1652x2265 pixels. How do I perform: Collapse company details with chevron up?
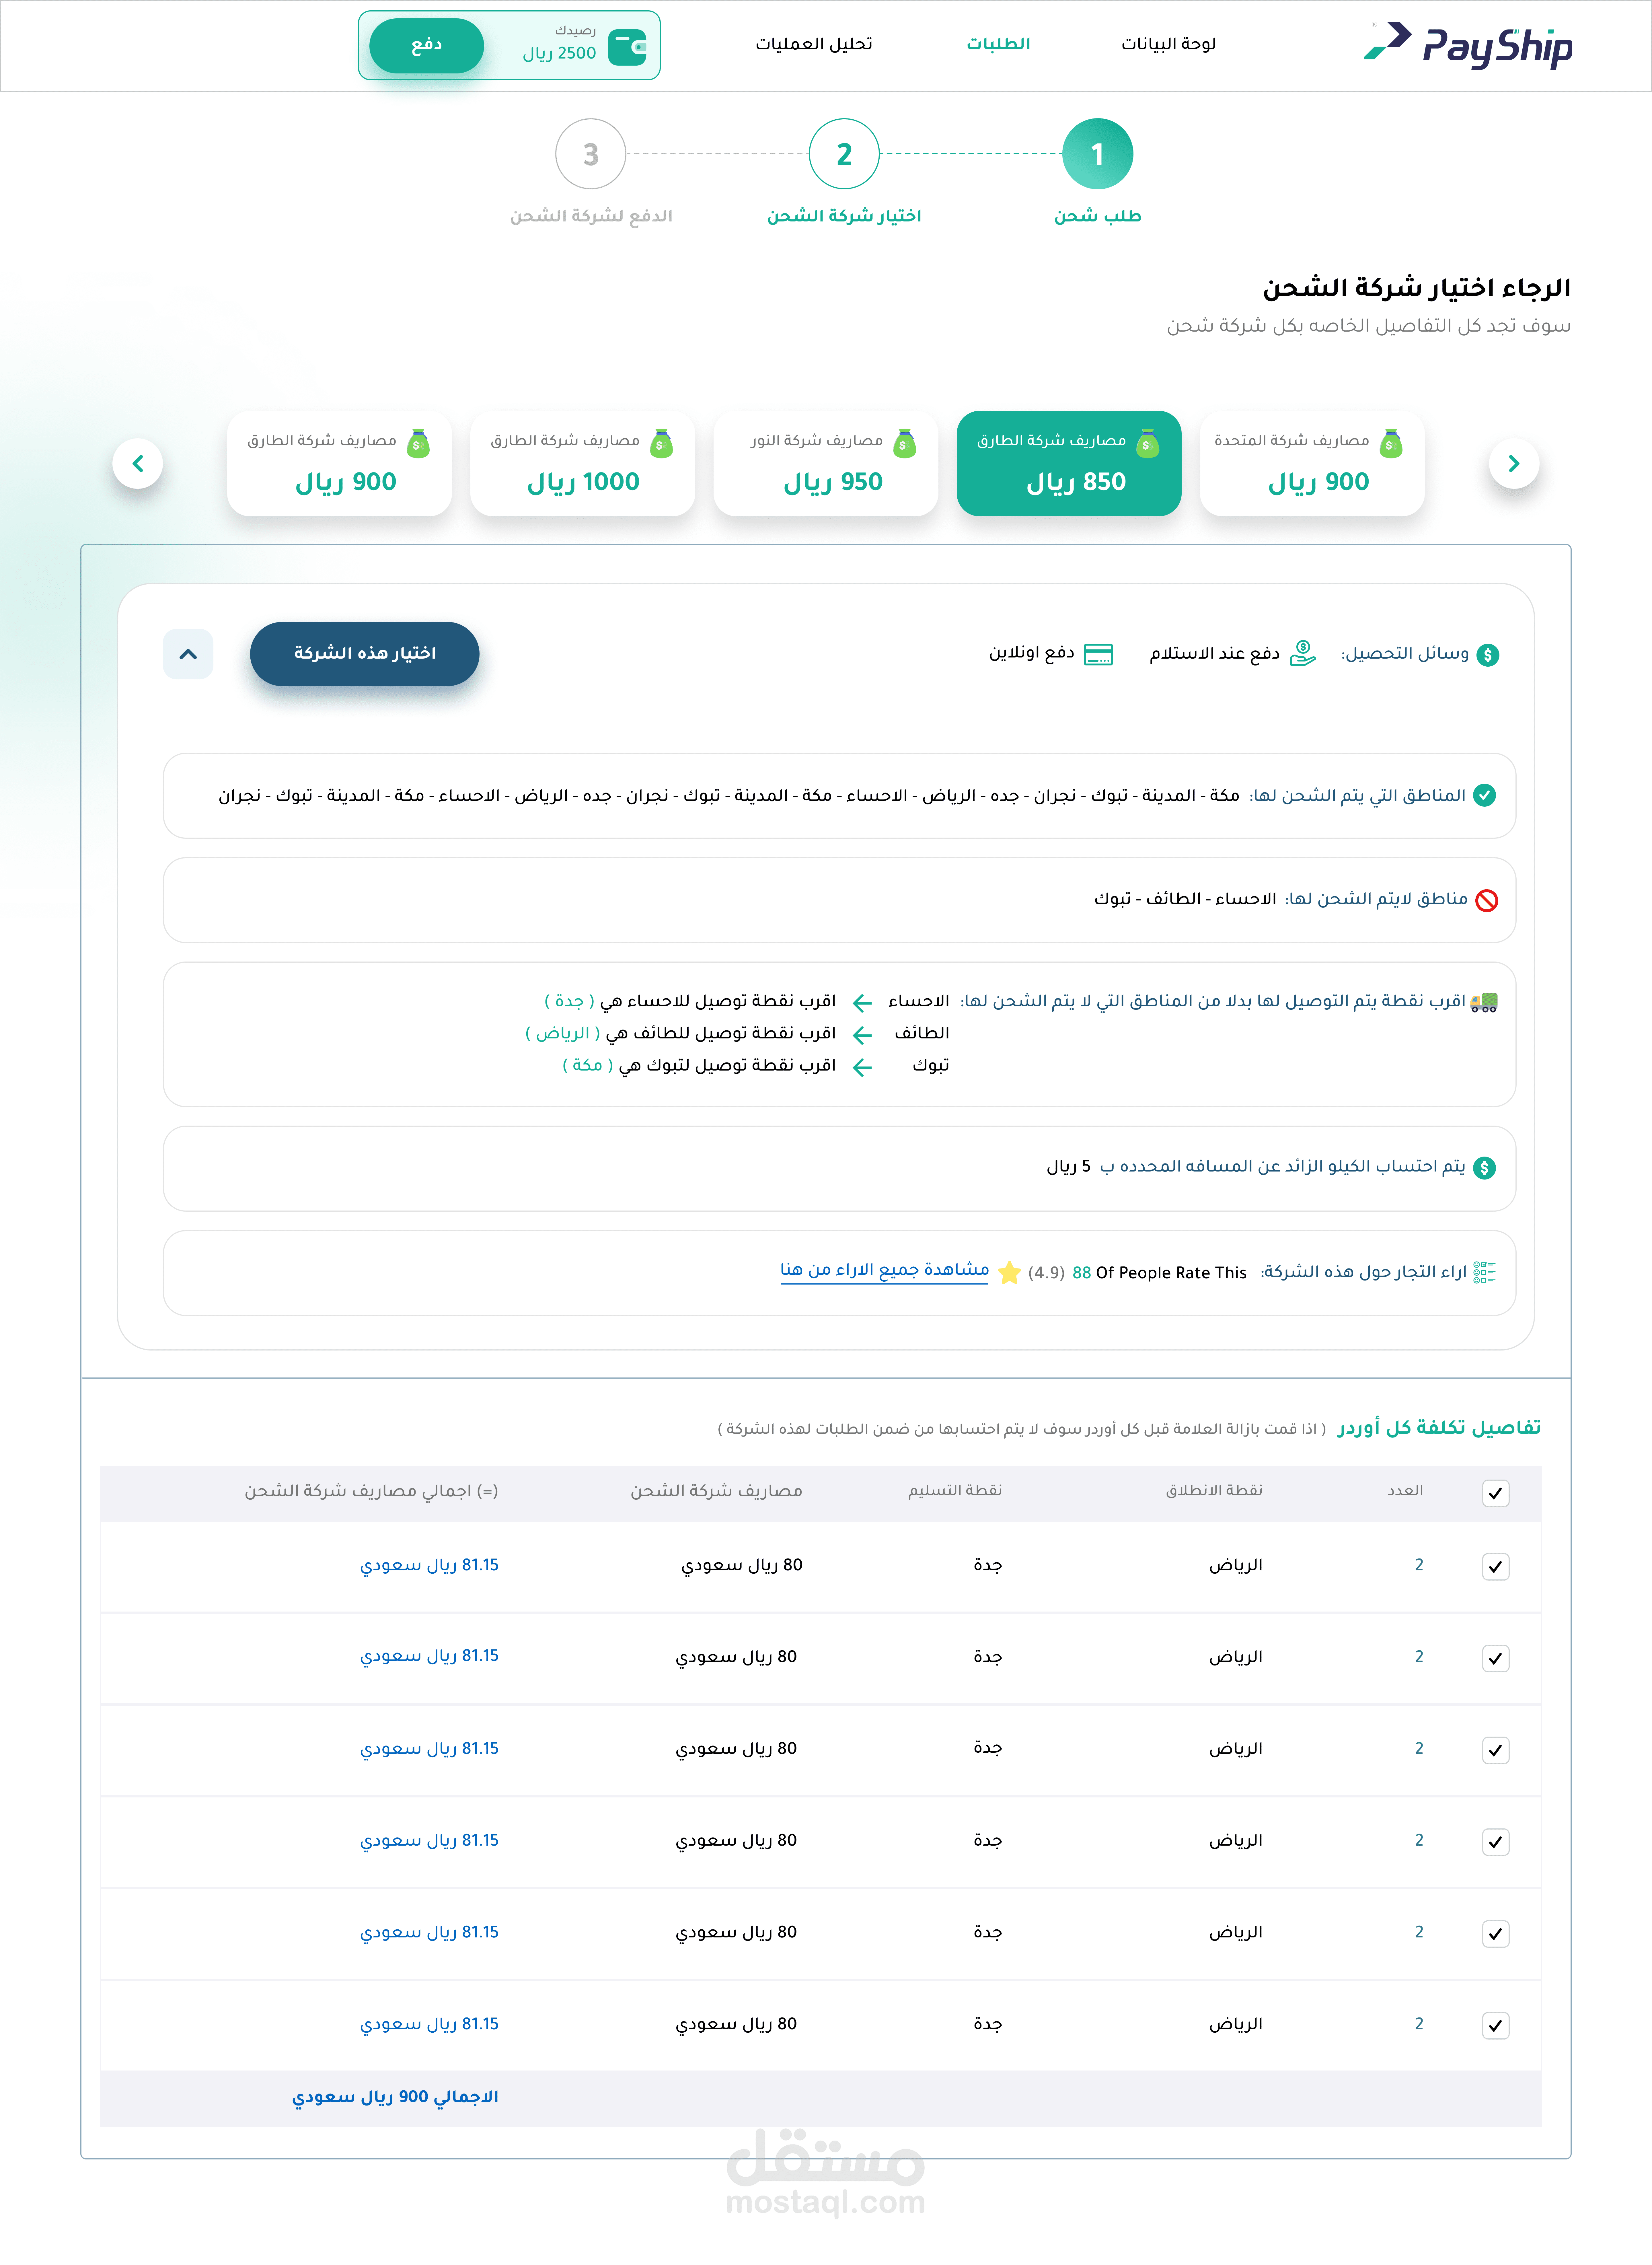pyautogui.click(x=188, y=654)
